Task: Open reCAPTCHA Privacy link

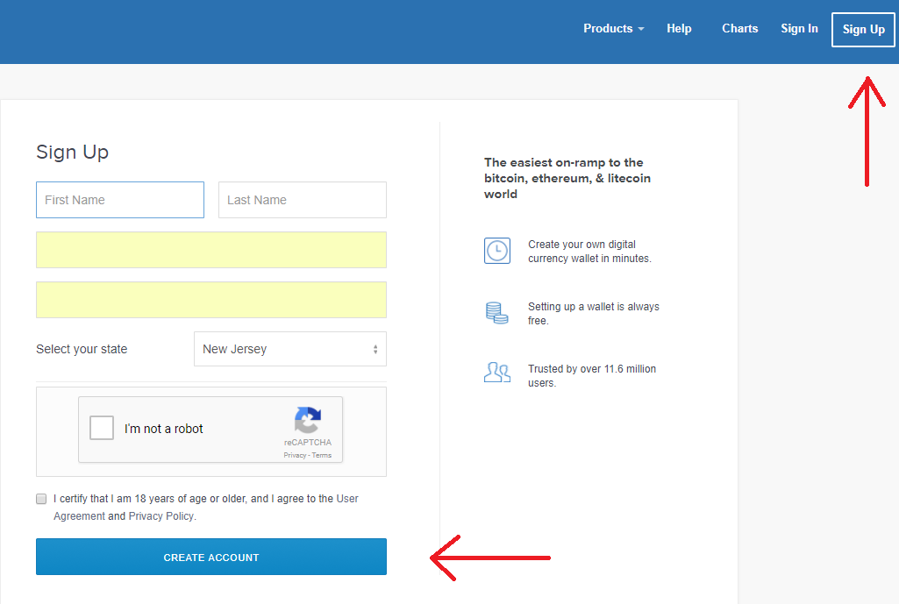Action: (x=295, y=455)
